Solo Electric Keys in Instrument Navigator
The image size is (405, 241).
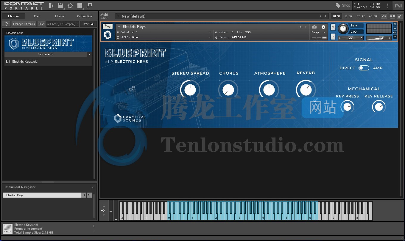84,195
